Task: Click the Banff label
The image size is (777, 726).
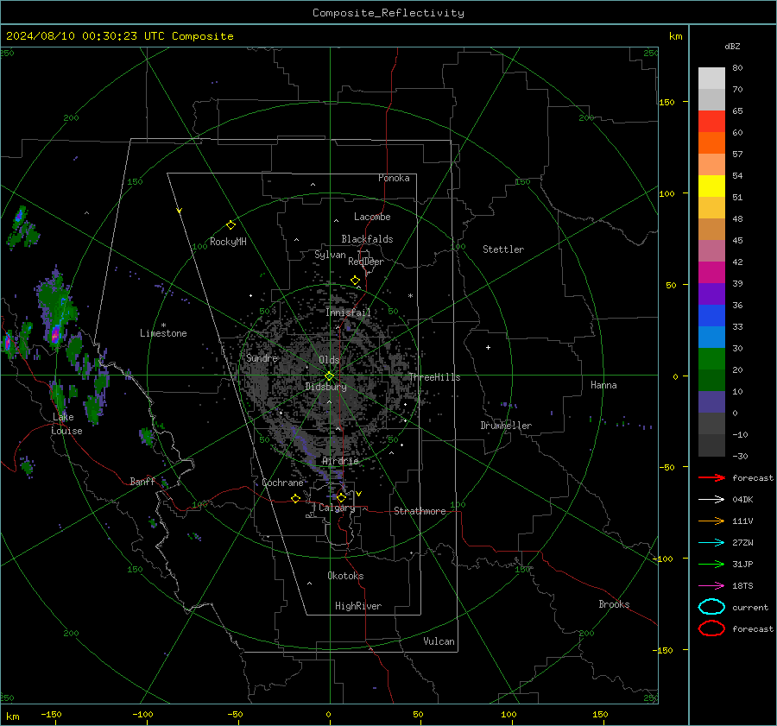Action: [142, 481]
